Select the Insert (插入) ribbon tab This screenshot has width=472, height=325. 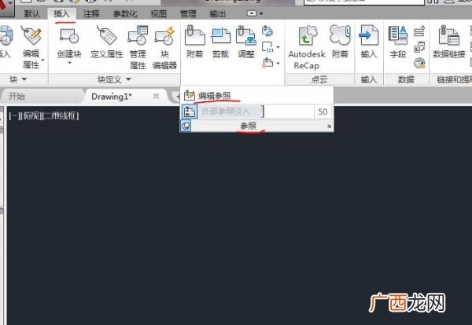61,13
